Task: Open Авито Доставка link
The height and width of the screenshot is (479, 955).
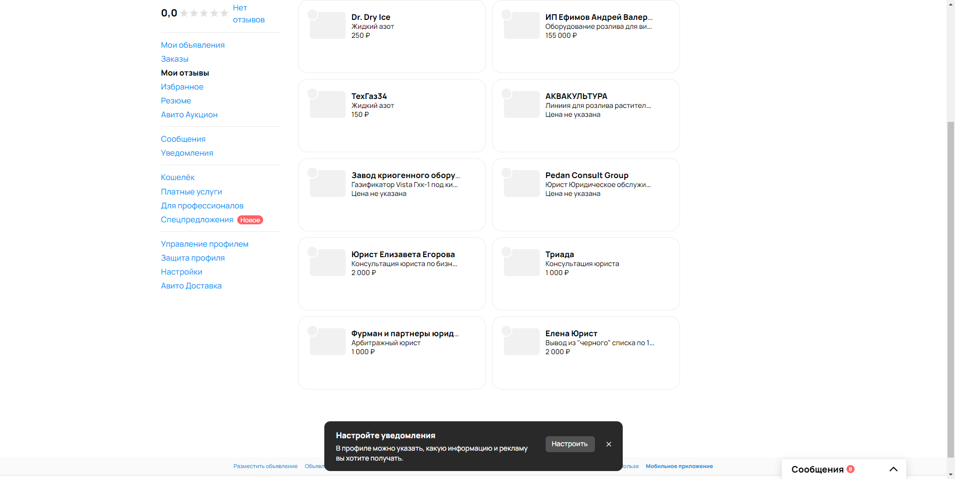Action: click(191, 286)
